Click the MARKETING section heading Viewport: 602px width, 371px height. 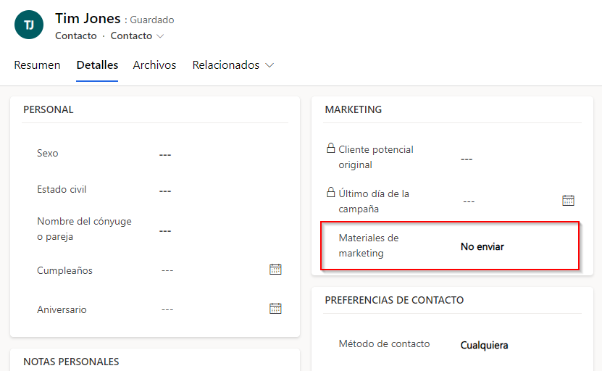tap(354, 109)
